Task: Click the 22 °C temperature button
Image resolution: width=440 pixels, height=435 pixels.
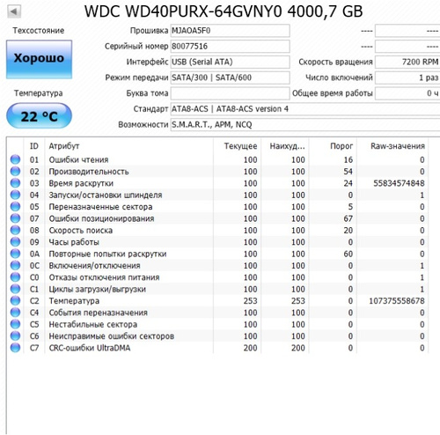Action: click(39, 115)
